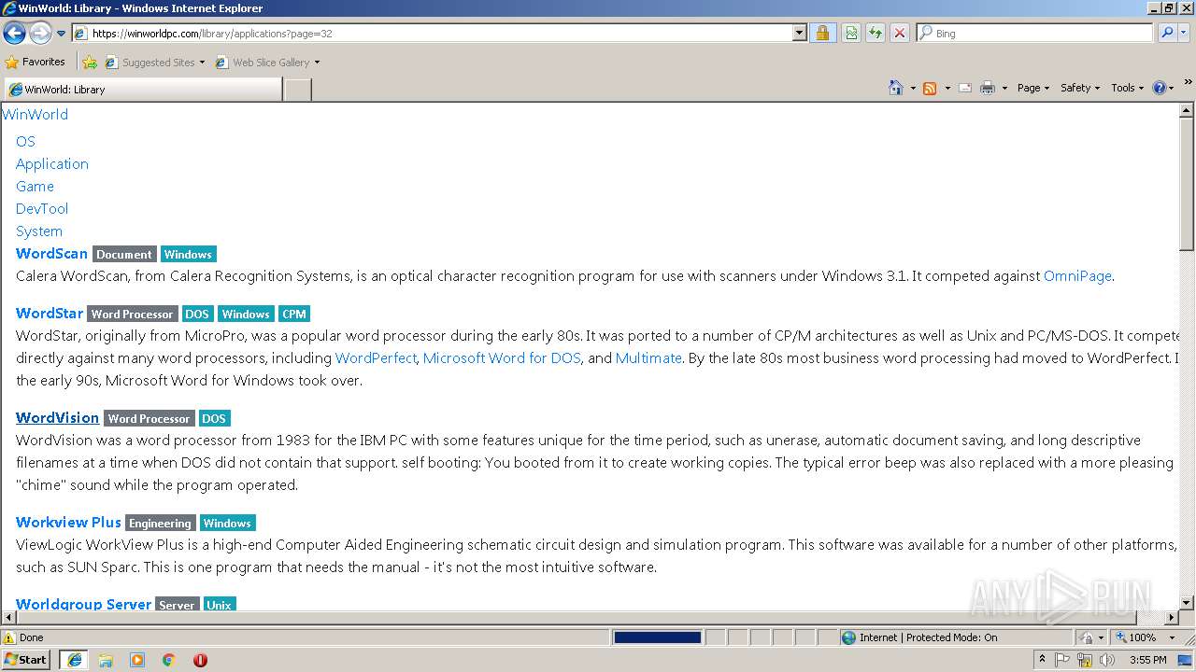Image resolution: width=1196 pixels, height=672 pixels.
Task: Run search with the magnifier button
Action: [x=1165, y=34]
